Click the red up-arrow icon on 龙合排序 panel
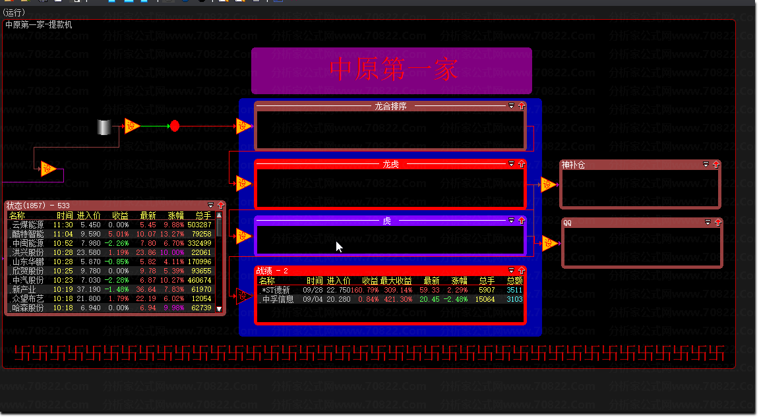 point(522,105)
